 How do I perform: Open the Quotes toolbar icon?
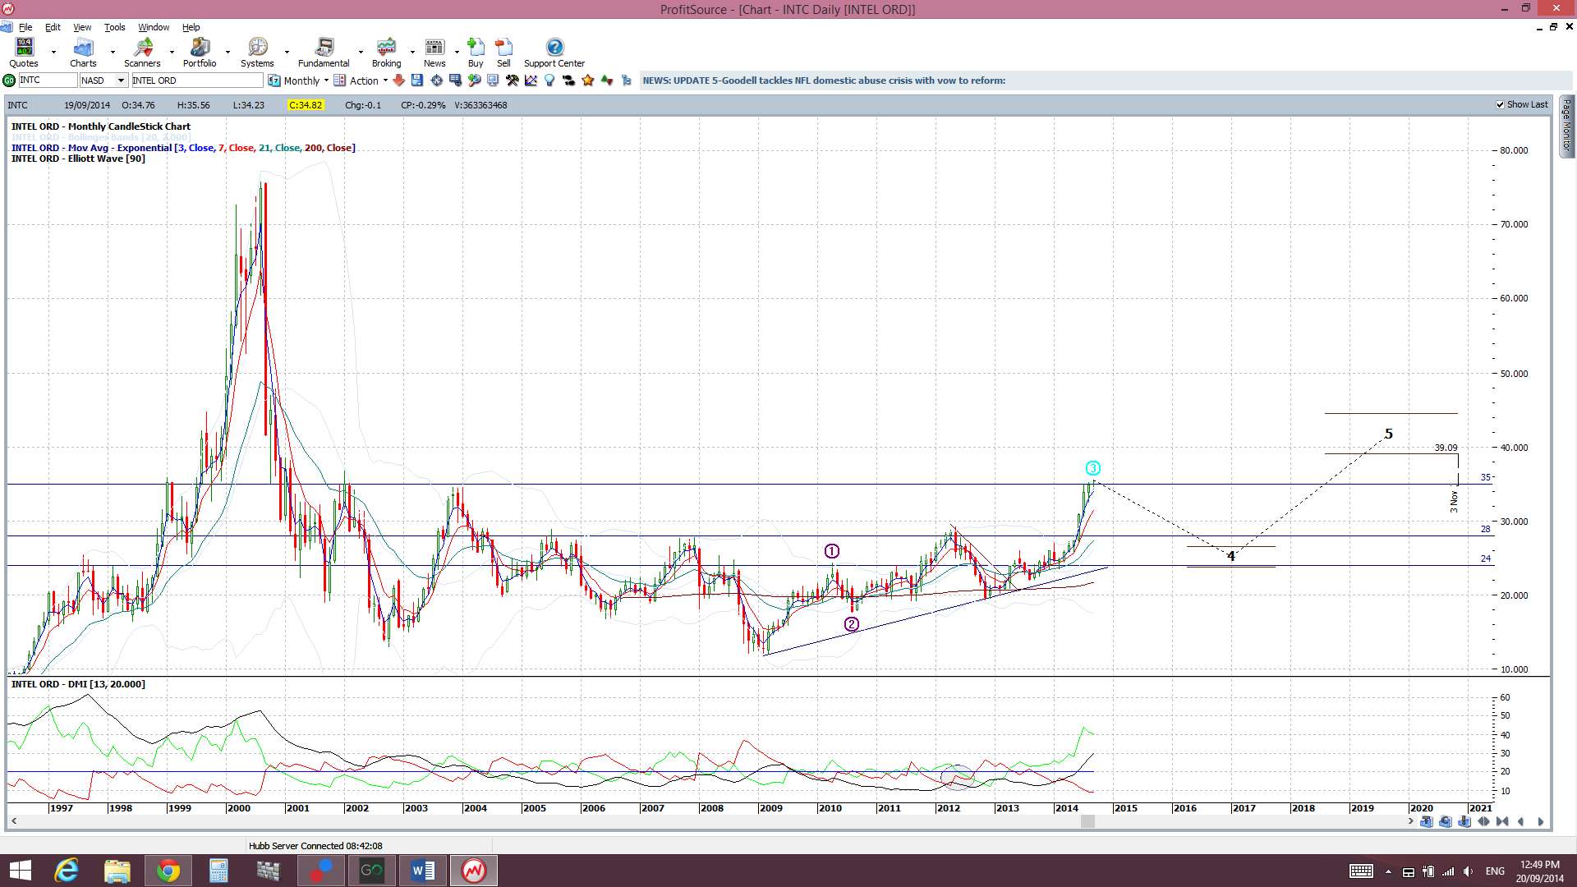click(x=24, y=48)
